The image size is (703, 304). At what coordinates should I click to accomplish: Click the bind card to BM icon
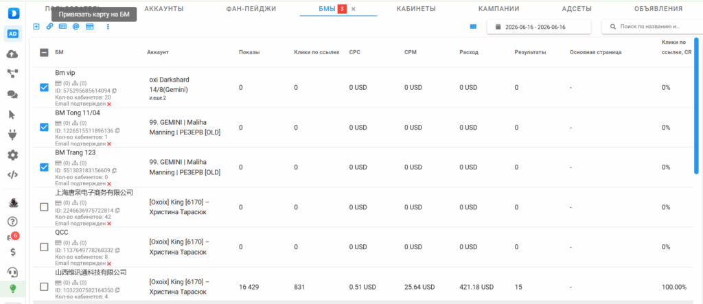point(90,27)
